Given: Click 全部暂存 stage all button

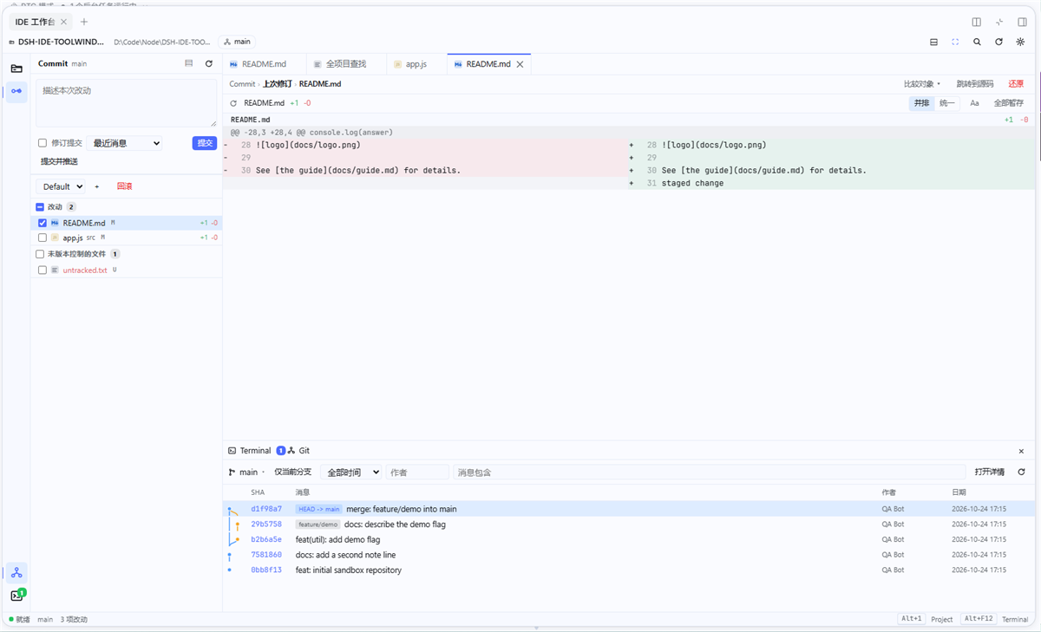Looking at the screenshot, I should point(1009,103).
